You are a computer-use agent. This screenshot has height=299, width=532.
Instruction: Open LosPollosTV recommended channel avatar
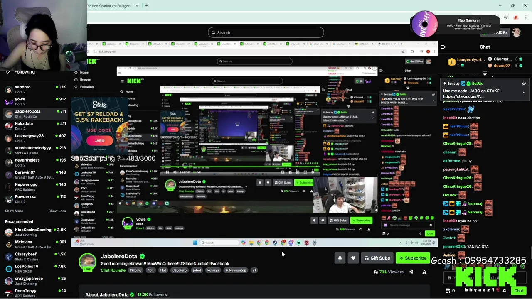[8, 269]
